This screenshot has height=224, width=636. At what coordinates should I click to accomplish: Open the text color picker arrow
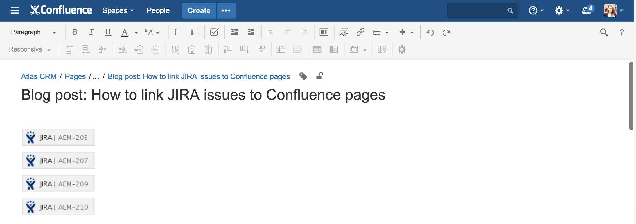tap(136, 32)
